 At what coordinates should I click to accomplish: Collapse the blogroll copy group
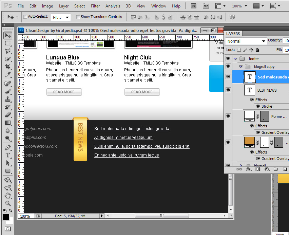(x=240, y=67)
